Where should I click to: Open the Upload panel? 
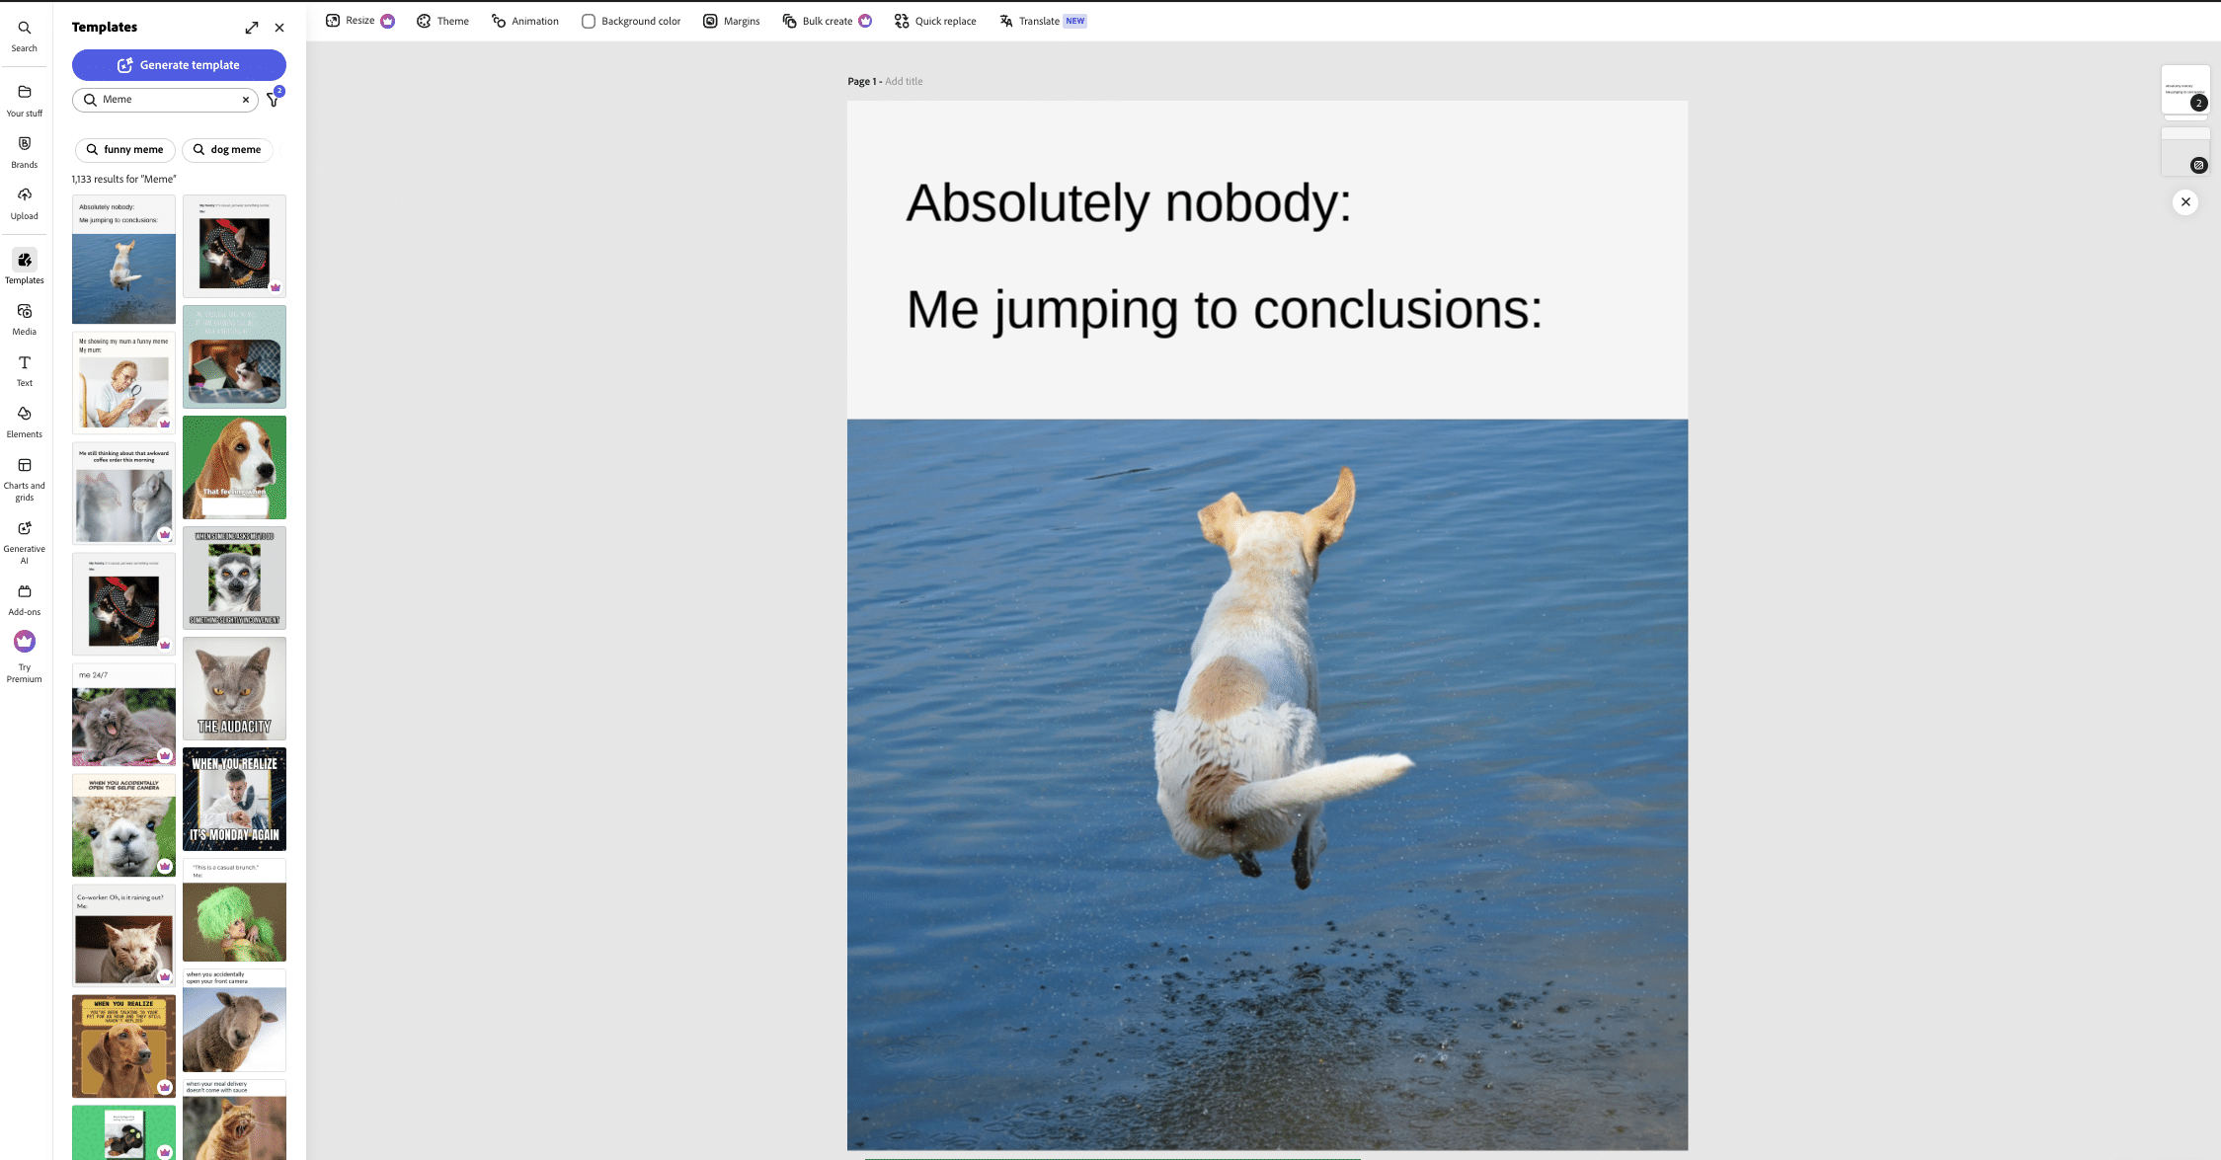tap(24, 202)
